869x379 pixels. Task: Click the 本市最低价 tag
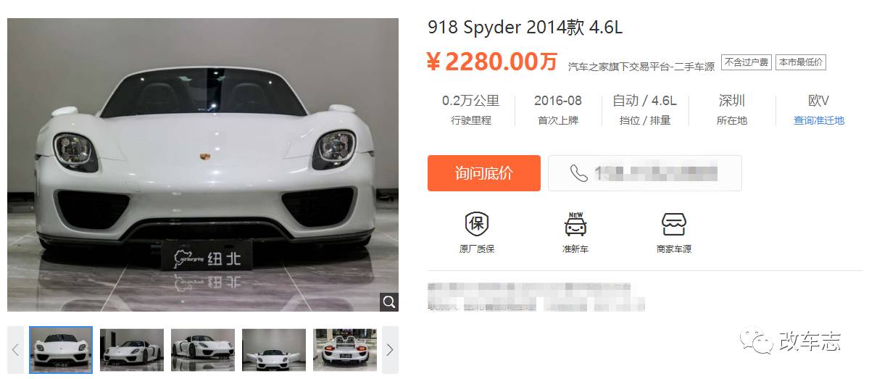pyautogui.click(x=800, y=62)
